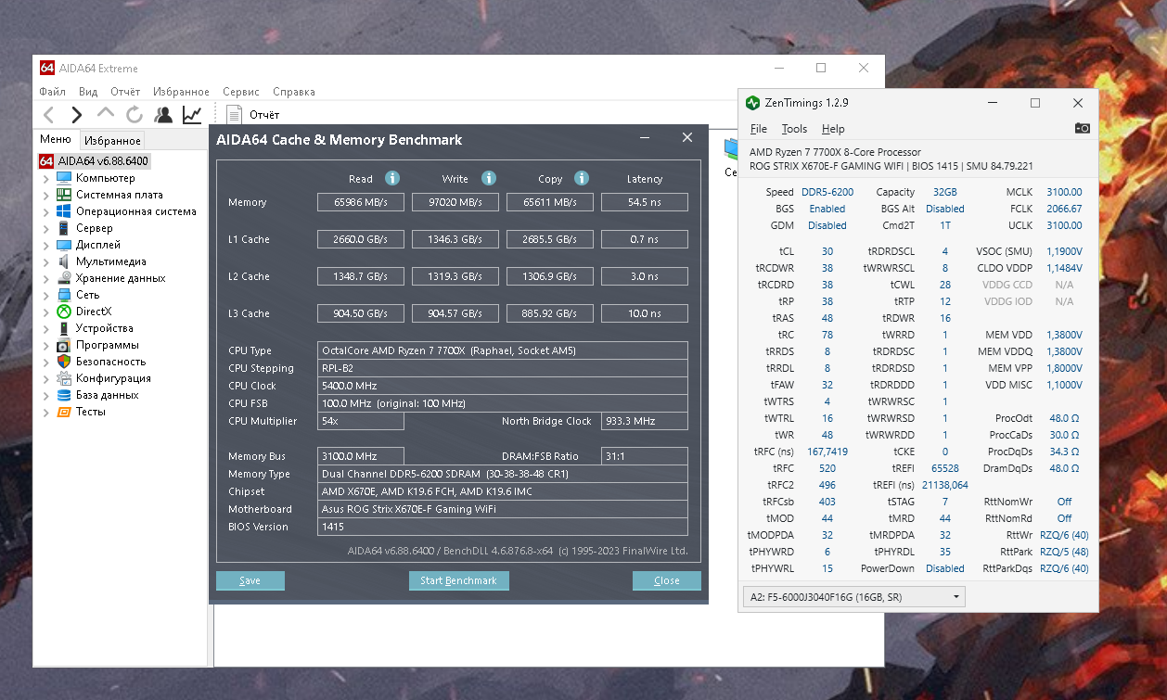The image size is (1167, 700).
Task: Click the Конфигурация gear icon in tree
Action: coord(64,378)
